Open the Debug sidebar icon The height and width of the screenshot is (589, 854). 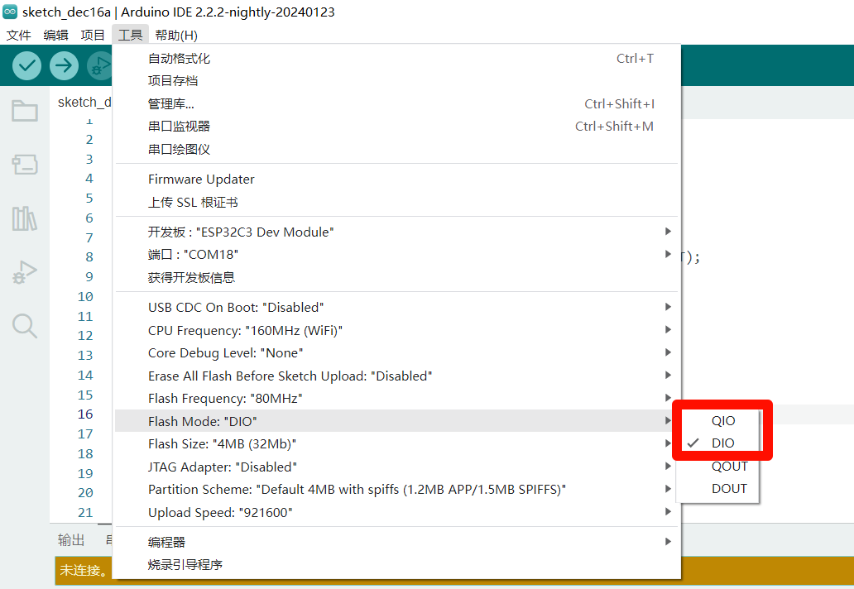coord(25,272)
